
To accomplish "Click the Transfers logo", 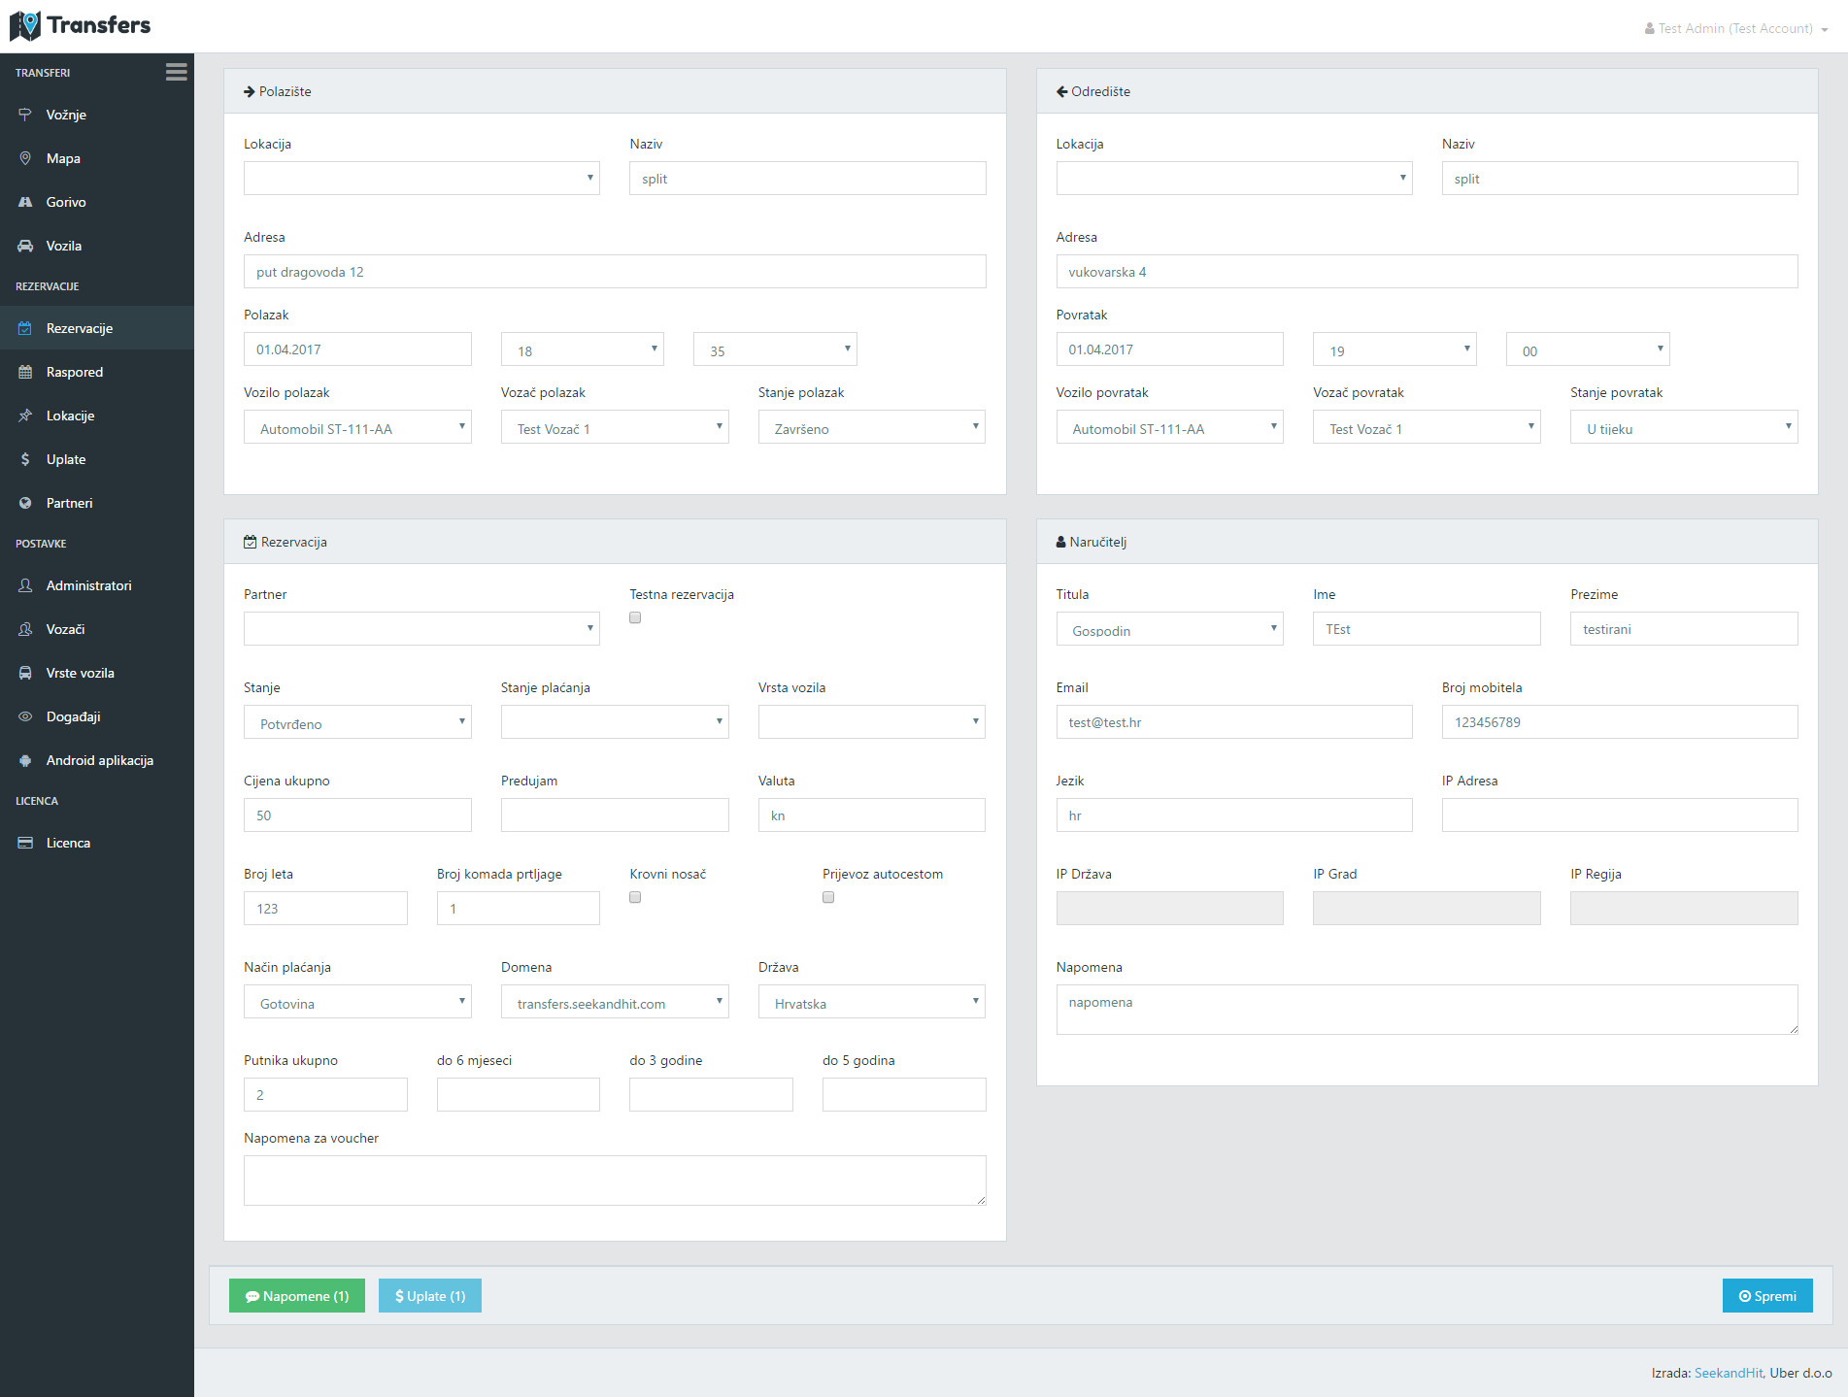I will point(81,25).
